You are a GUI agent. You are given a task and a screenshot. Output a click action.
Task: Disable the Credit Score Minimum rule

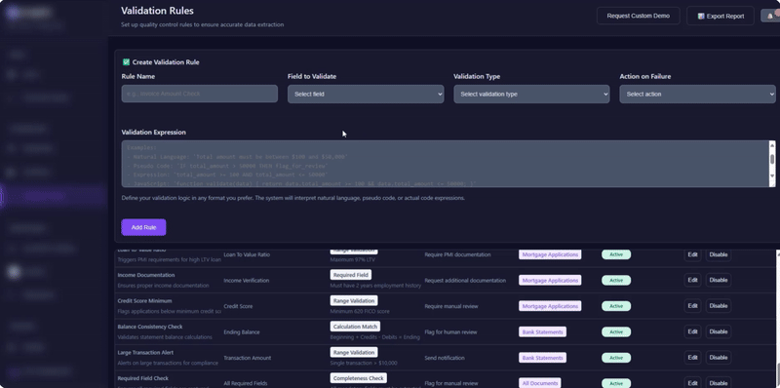point(719,306)
